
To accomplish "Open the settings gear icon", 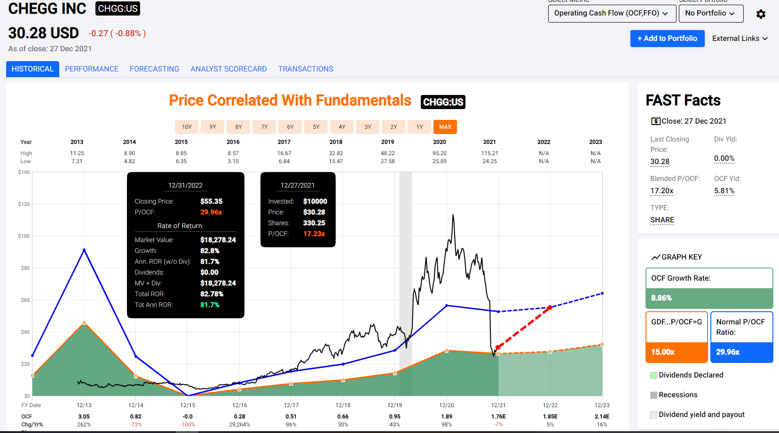I will click(x=761, y=14).
